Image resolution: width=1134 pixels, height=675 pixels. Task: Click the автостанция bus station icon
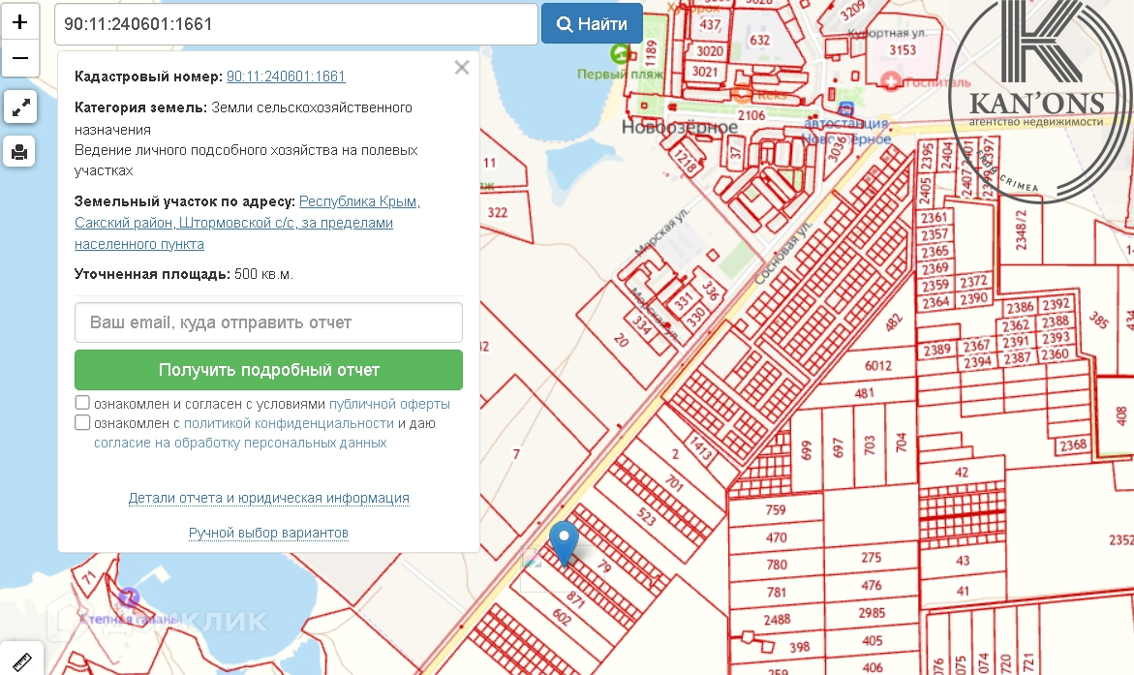tap(846, 108)
